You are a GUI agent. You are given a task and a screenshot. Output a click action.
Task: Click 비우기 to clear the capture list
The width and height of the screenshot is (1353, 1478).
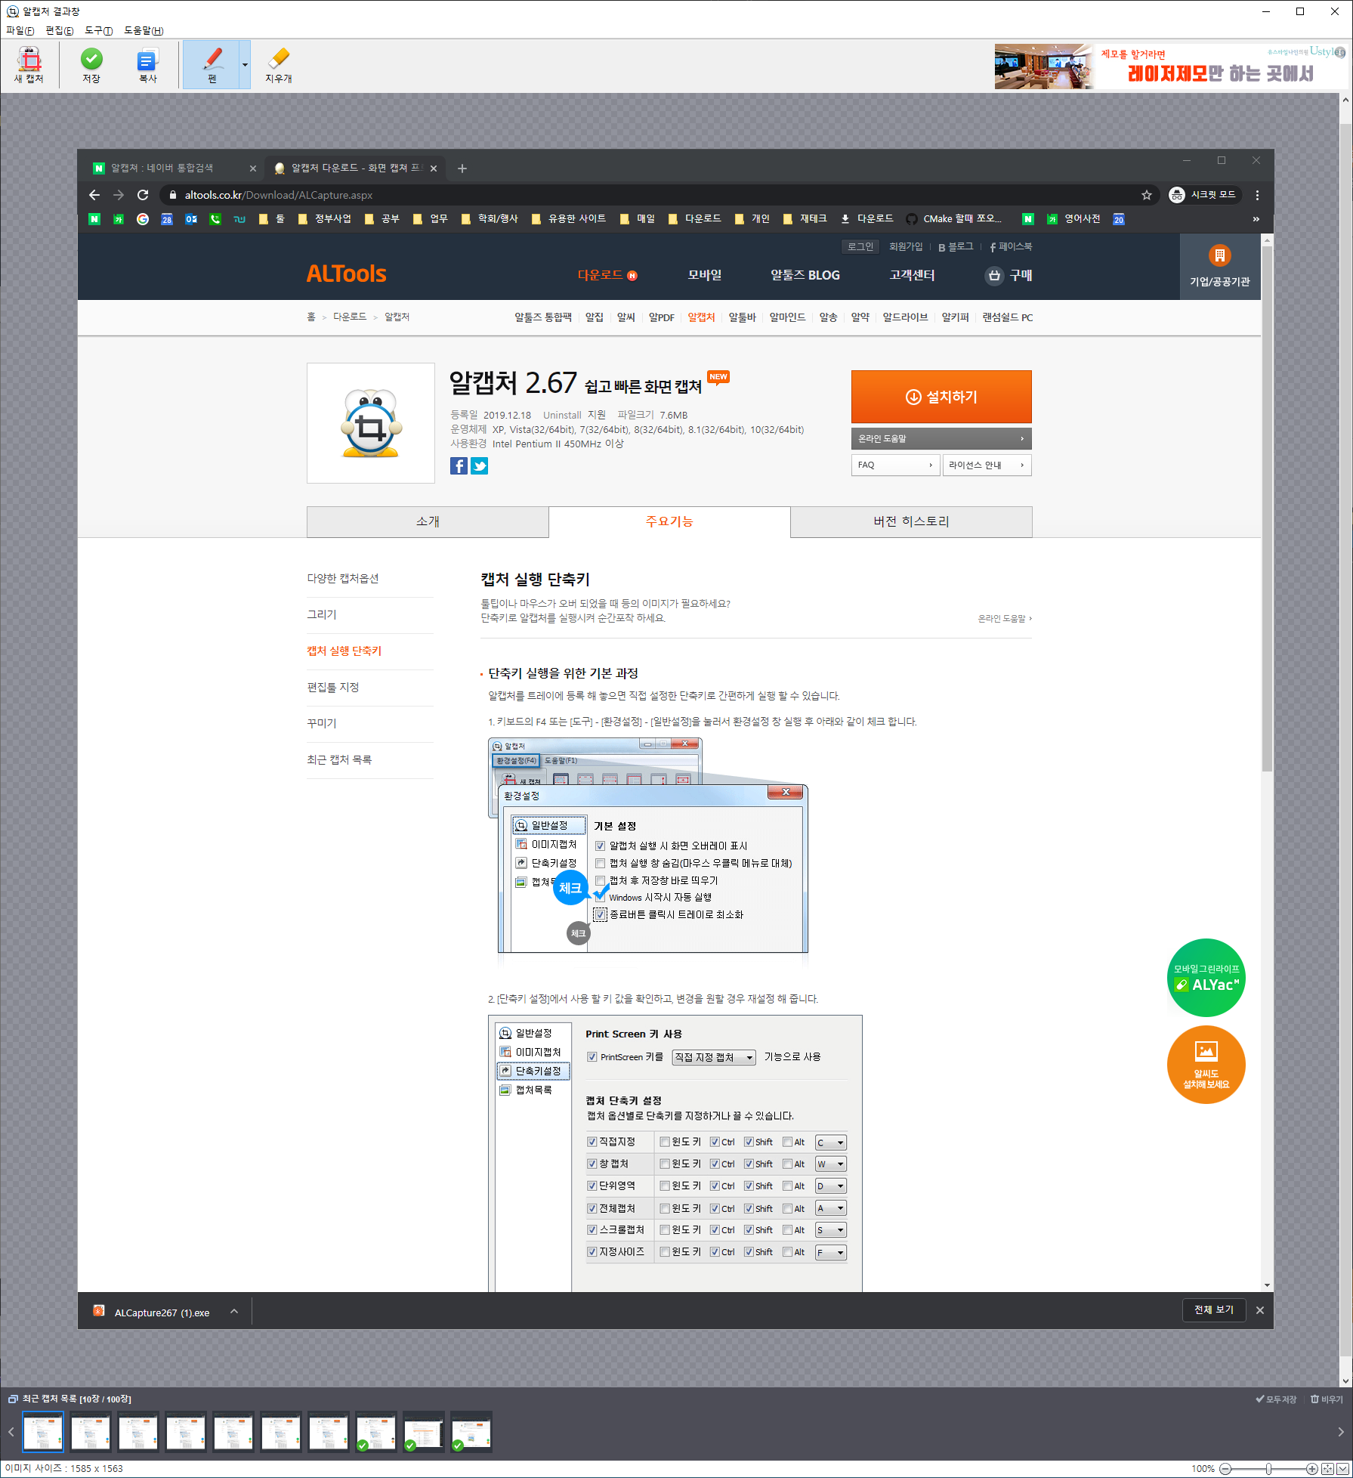click(x=1327, y=1399)
